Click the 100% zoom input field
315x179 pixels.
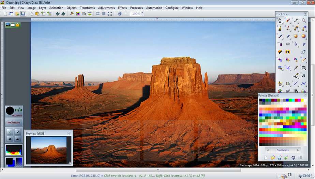click(x=135, y=14)
